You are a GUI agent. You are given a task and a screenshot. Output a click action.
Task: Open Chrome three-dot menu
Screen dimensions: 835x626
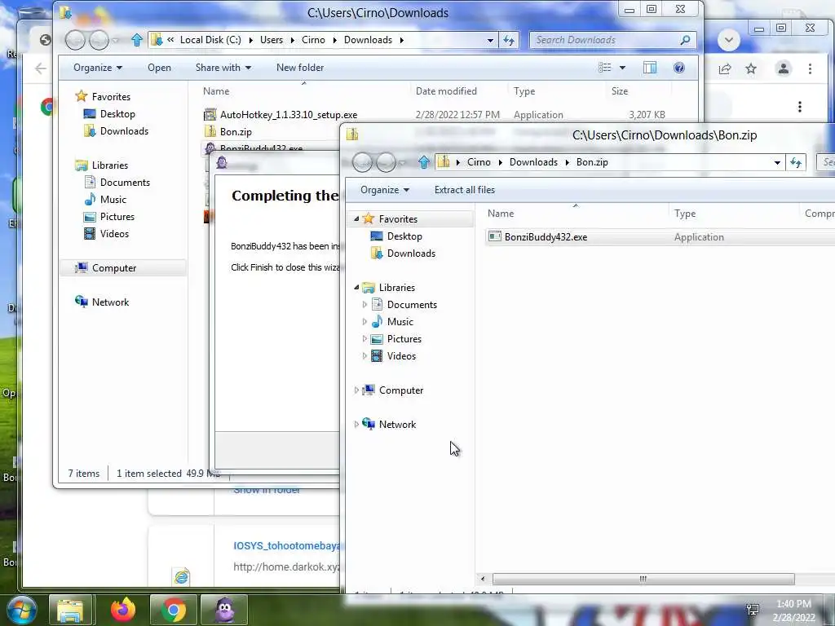coord(810,68)
